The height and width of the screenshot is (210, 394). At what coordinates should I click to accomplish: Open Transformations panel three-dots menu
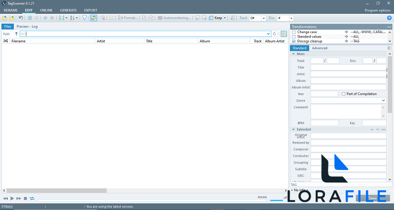pos(389,27)
